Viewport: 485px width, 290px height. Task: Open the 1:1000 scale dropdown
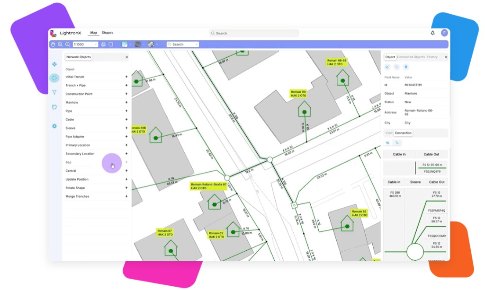(x=85, y=44)
